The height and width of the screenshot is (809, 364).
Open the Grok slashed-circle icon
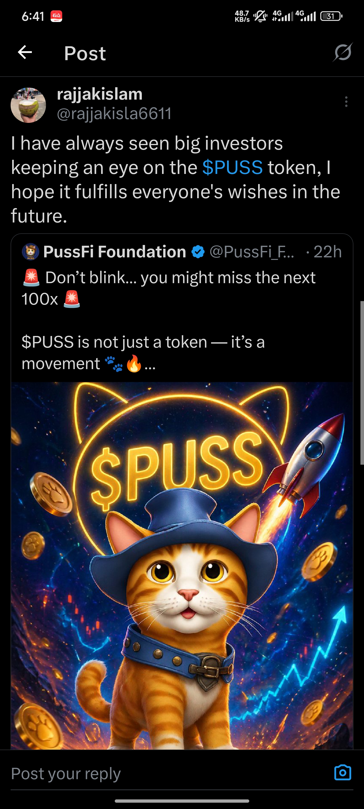(343, 52)
